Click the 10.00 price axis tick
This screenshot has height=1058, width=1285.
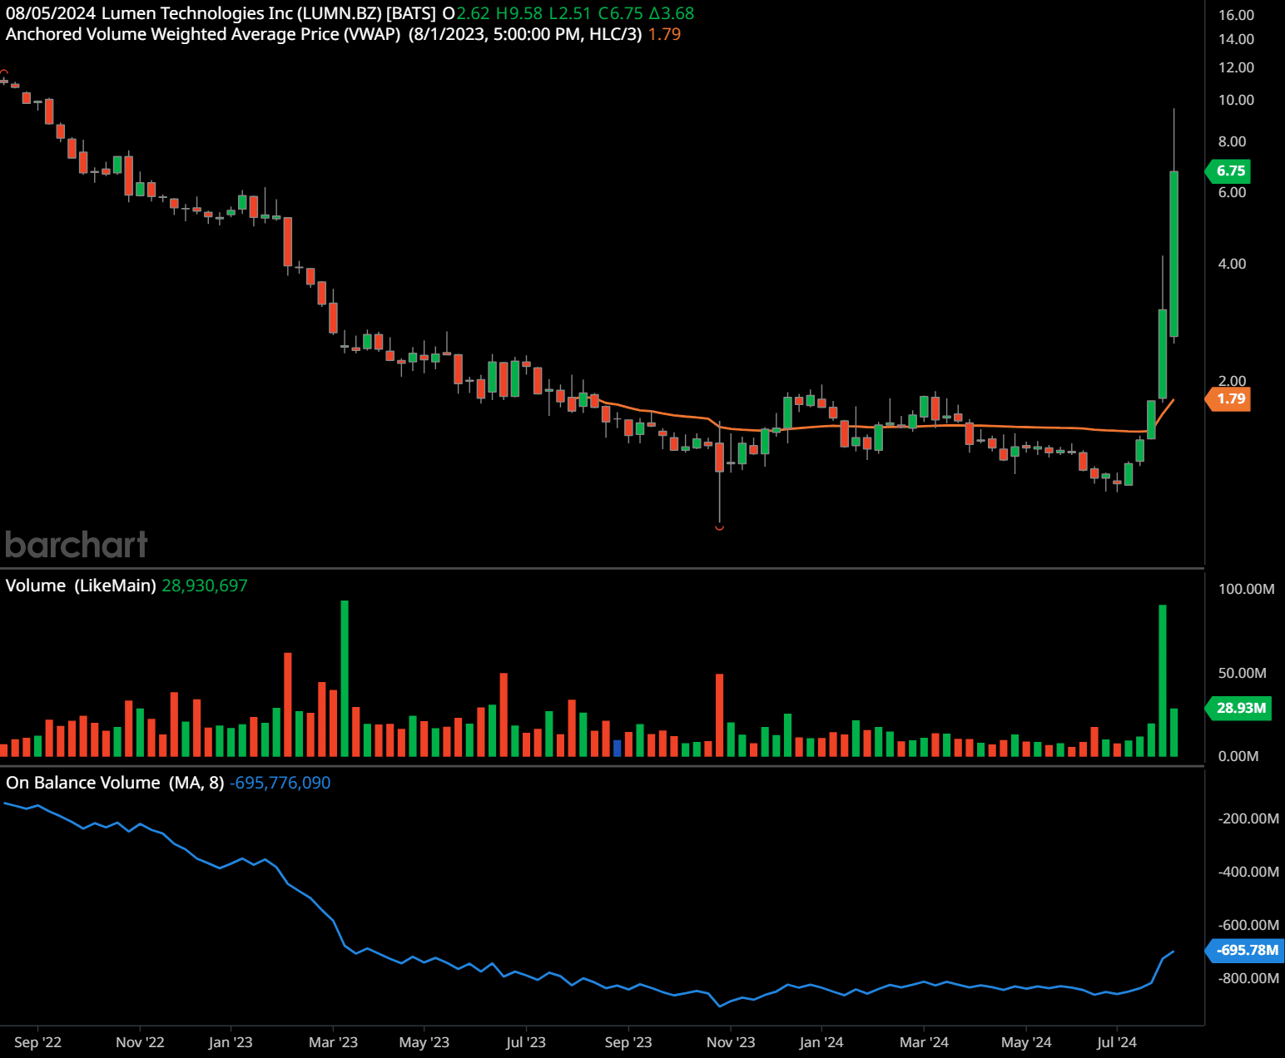(x=1236, y=100)
